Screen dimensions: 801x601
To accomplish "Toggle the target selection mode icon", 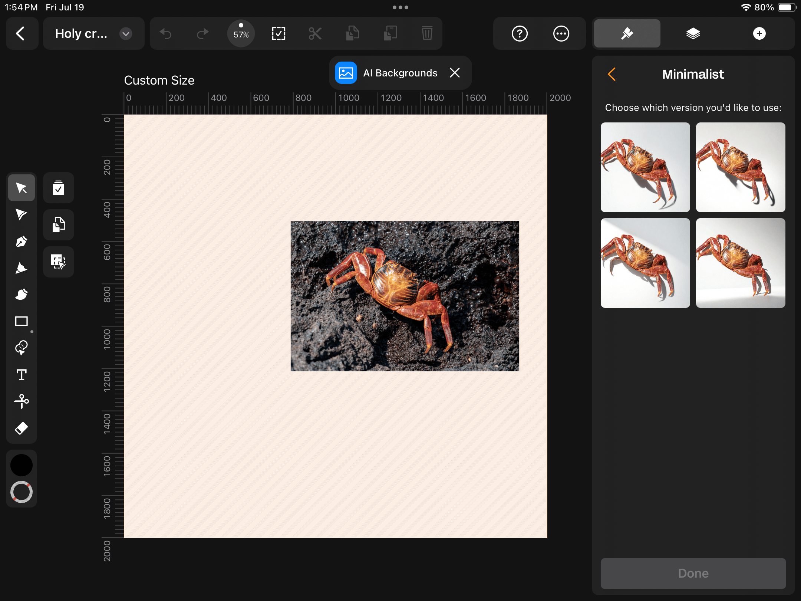I will [59, 262].
